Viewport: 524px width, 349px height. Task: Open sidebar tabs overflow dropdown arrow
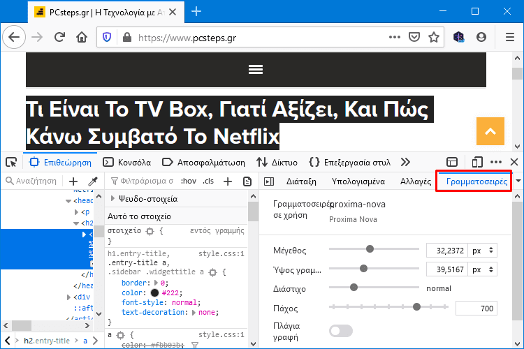[518, 181]
